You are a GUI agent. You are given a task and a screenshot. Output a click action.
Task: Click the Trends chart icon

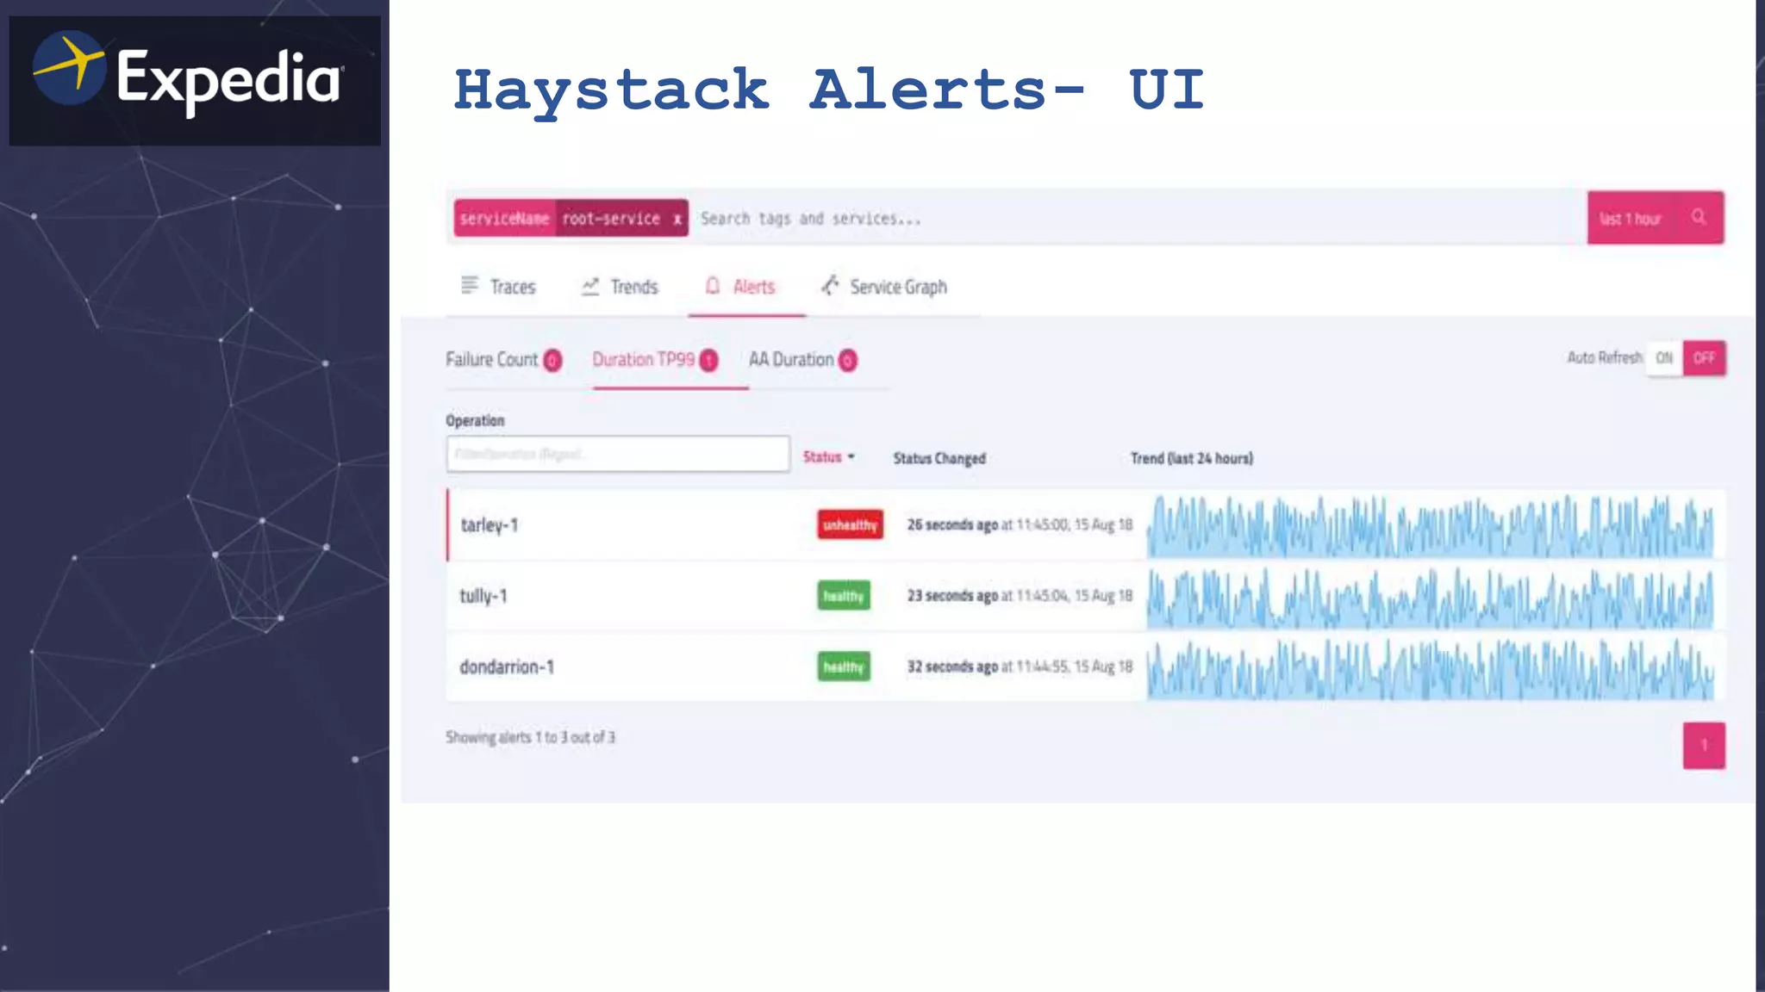(590, 286)
